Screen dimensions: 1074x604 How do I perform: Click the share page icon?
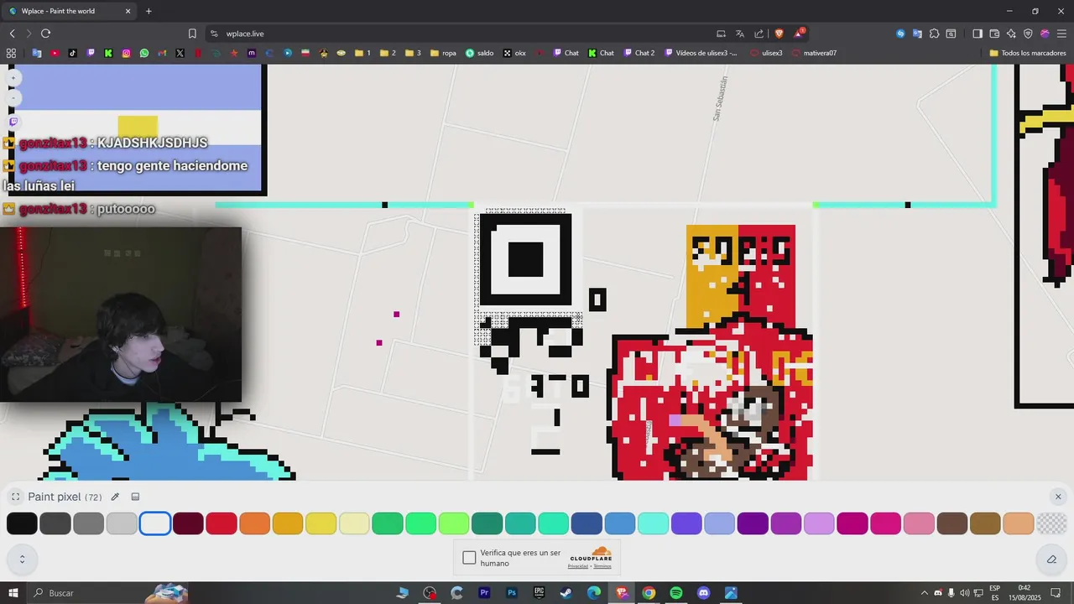pyautogui.click(x=759, y=34)
